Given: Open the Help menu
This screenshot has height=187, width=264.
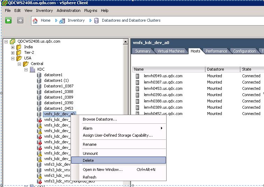Looking at the screenshot, I should click(x=104, y=10).
